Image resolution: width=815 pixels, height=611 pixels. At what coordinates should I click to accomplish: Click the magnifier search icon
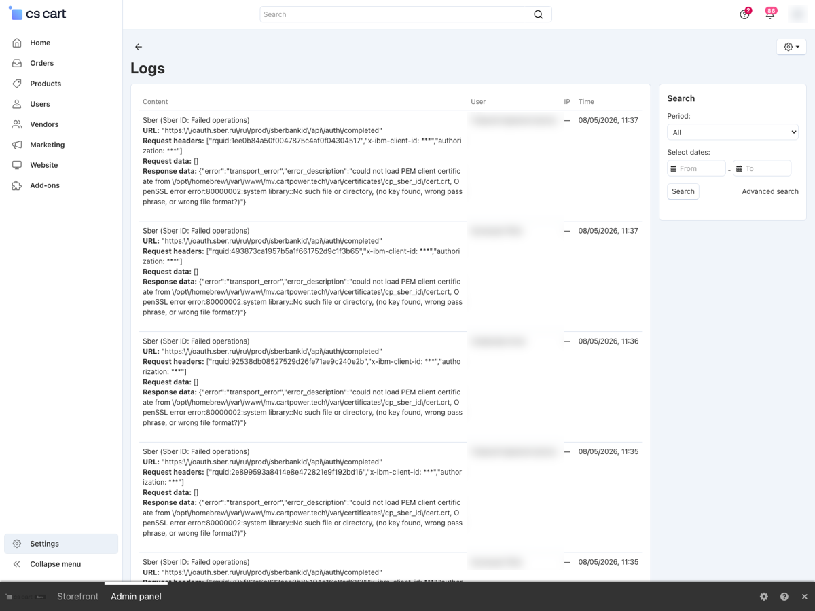(x=539, y=14)
